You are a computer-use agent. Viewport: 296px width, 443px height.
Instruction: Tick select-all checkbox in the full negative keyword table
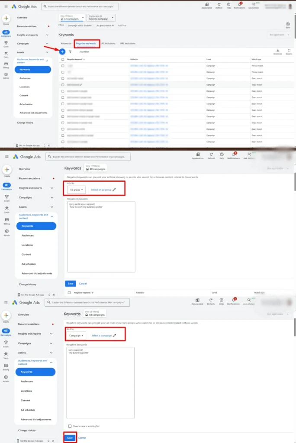coord(63,59)
